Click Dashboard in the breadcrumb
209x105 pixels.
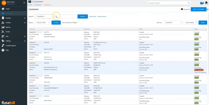[x=47, y=5]
